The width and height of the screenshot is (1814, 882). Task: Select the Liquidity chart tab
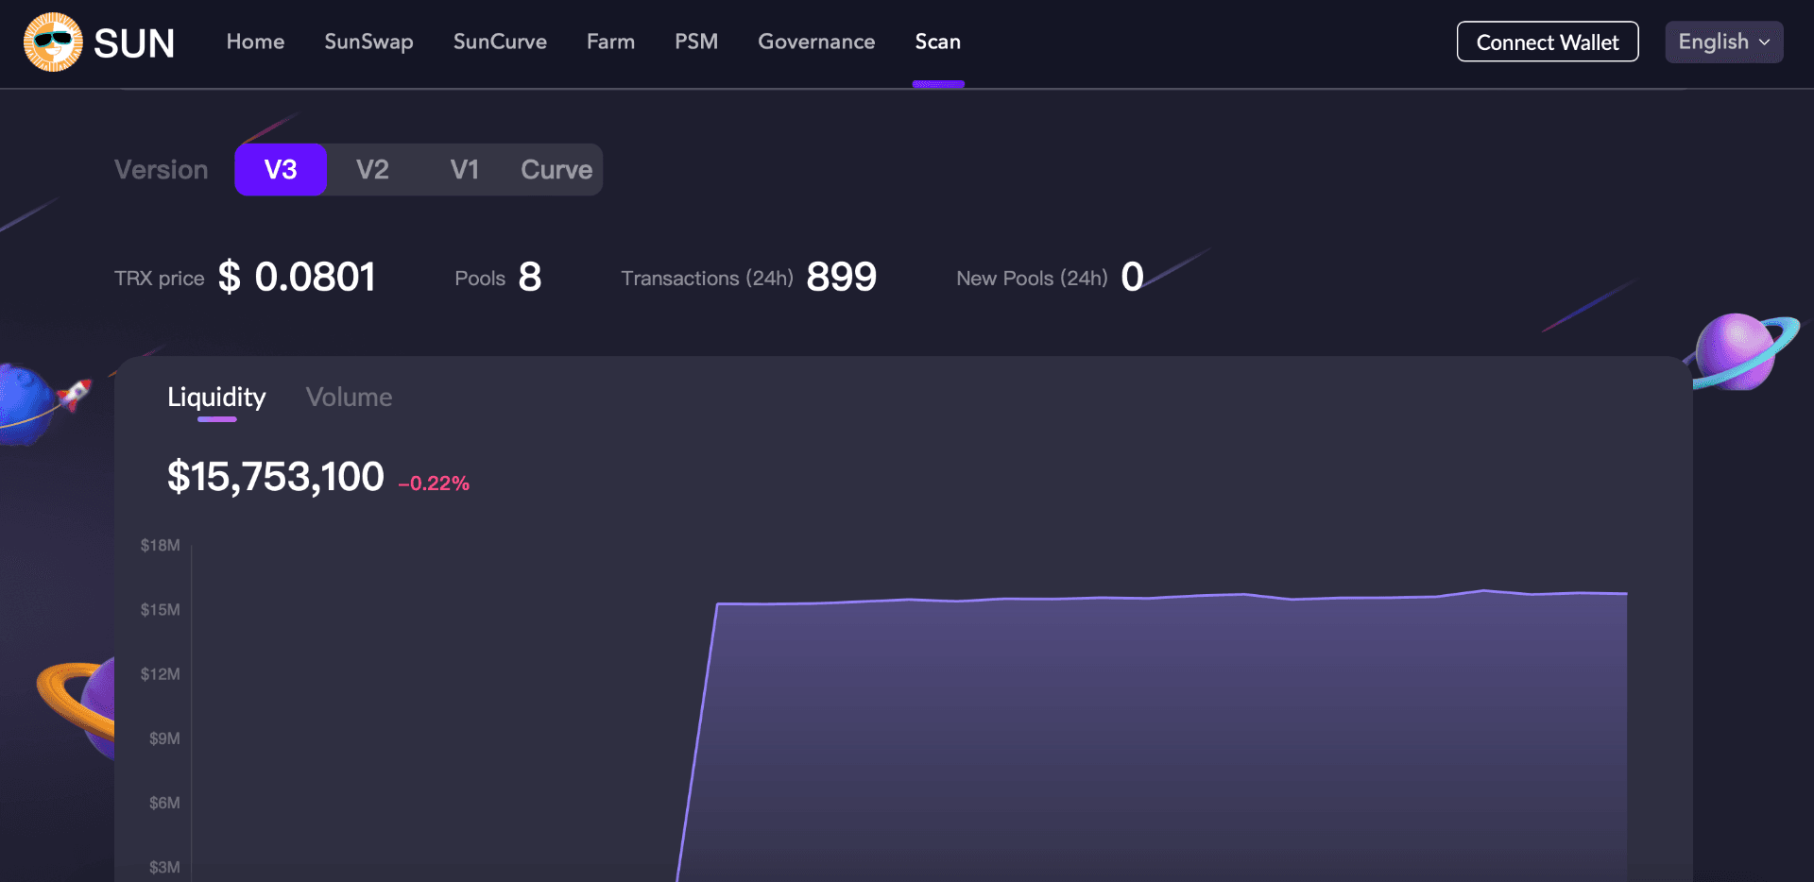coord(216,398)
